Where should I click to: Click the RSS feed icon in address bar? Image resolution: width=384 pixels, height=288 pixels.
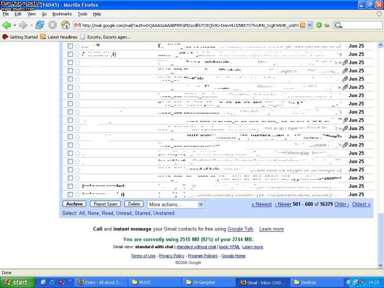(303, 25)
